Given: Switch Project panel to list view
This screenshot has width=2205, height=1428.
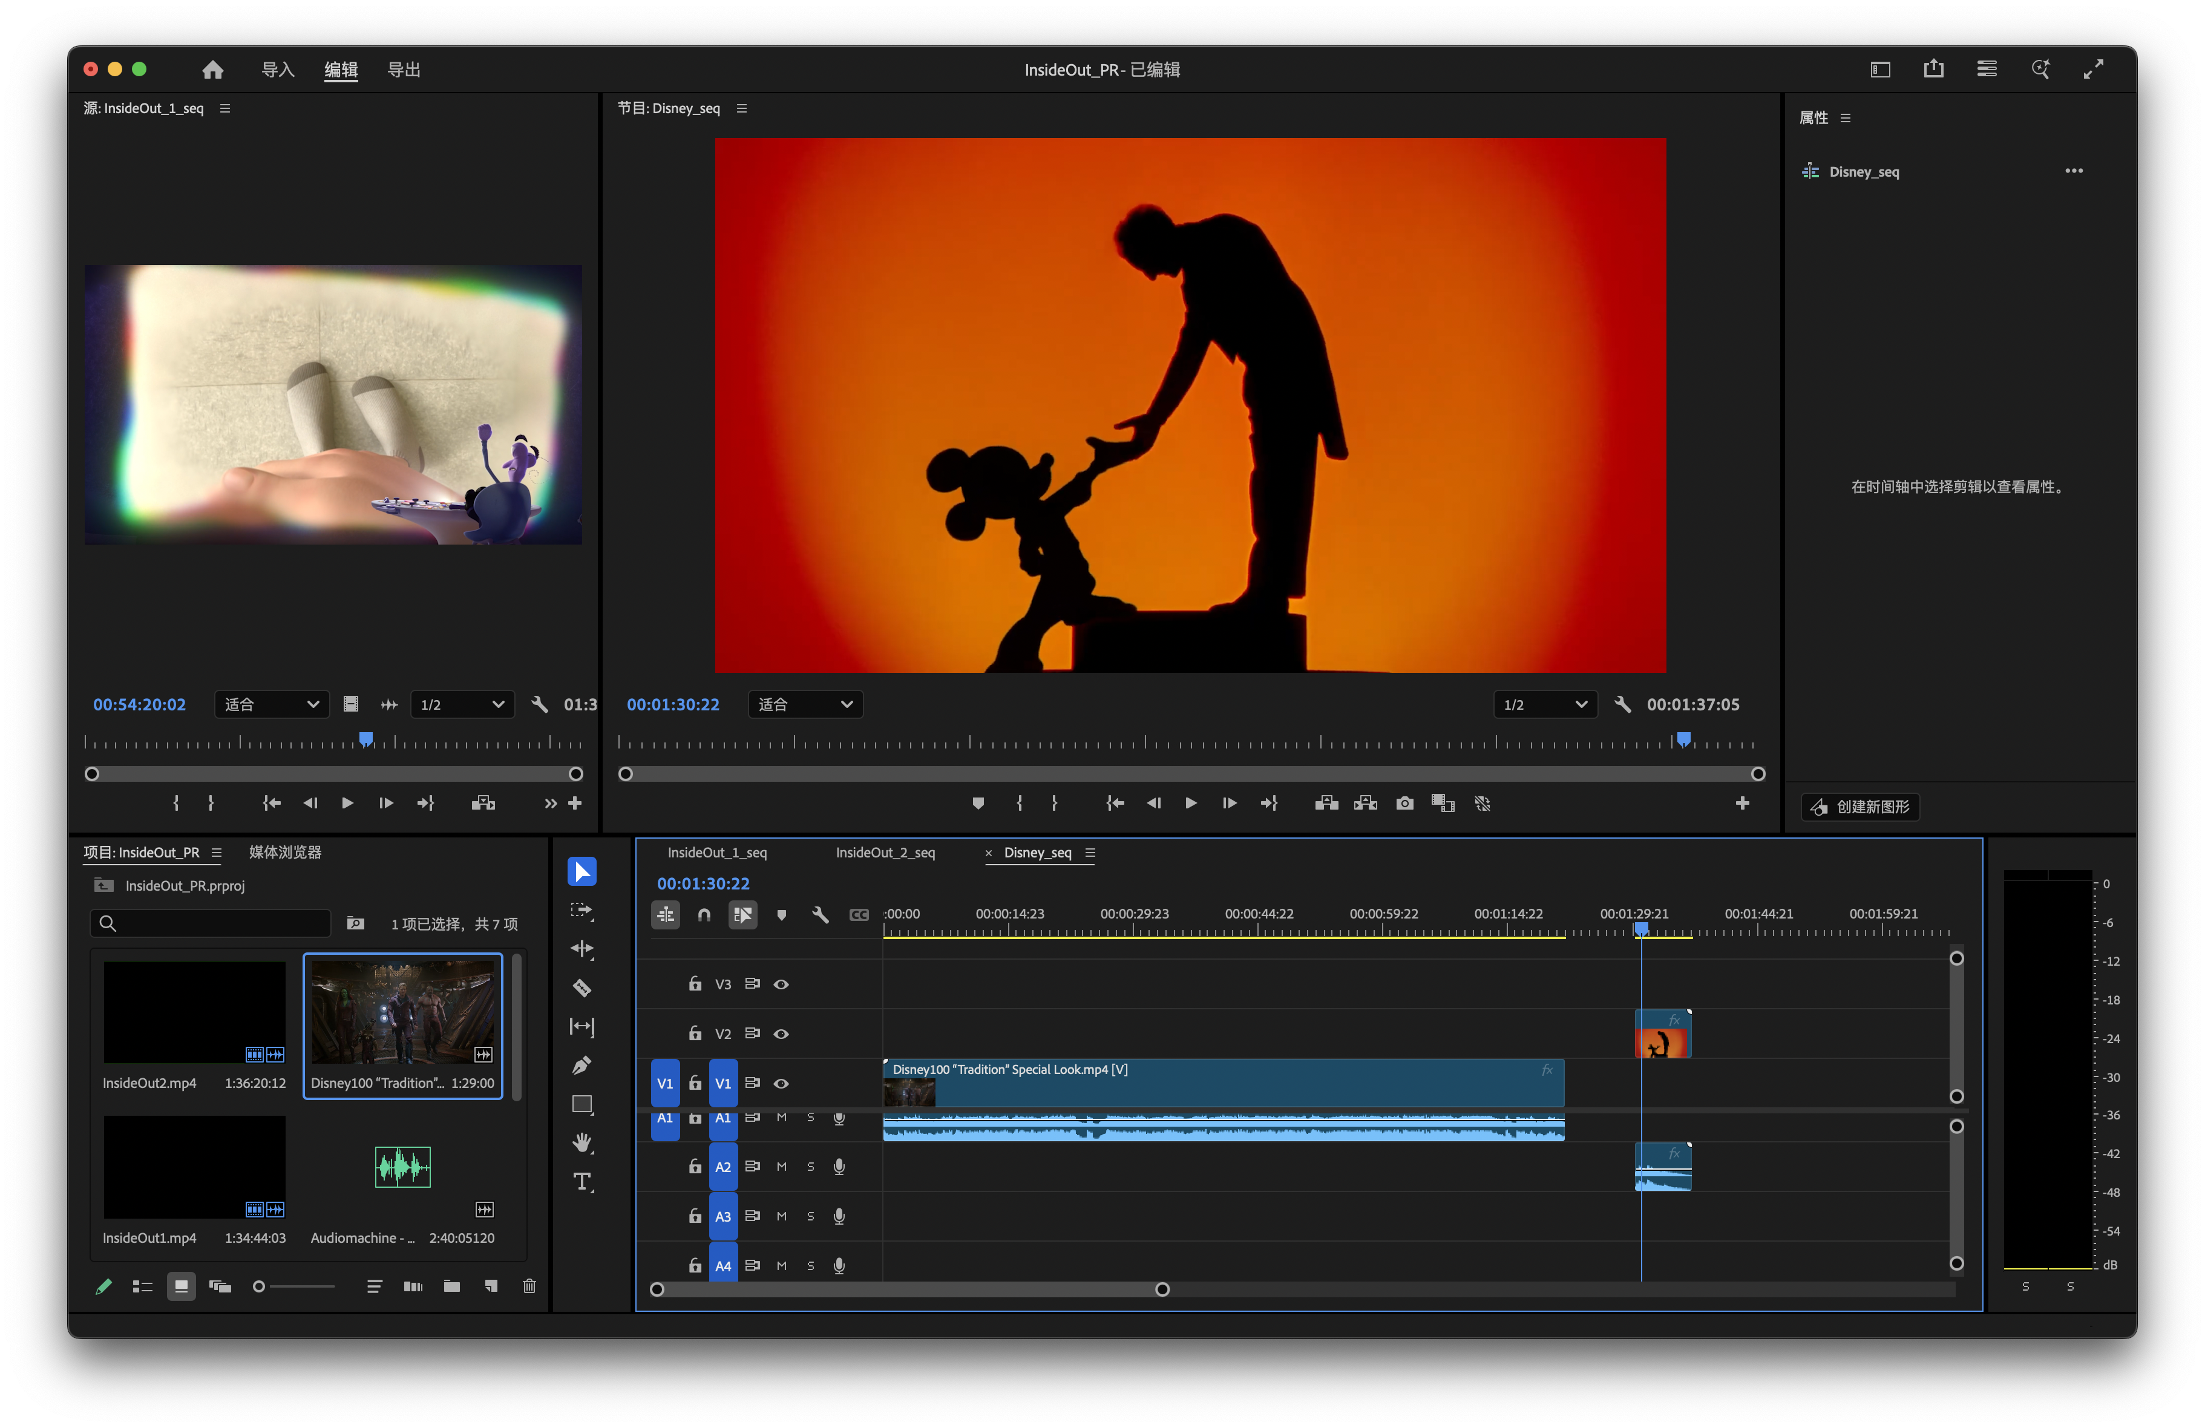Looking at the screenshot, I should (x=142, y=1286).
